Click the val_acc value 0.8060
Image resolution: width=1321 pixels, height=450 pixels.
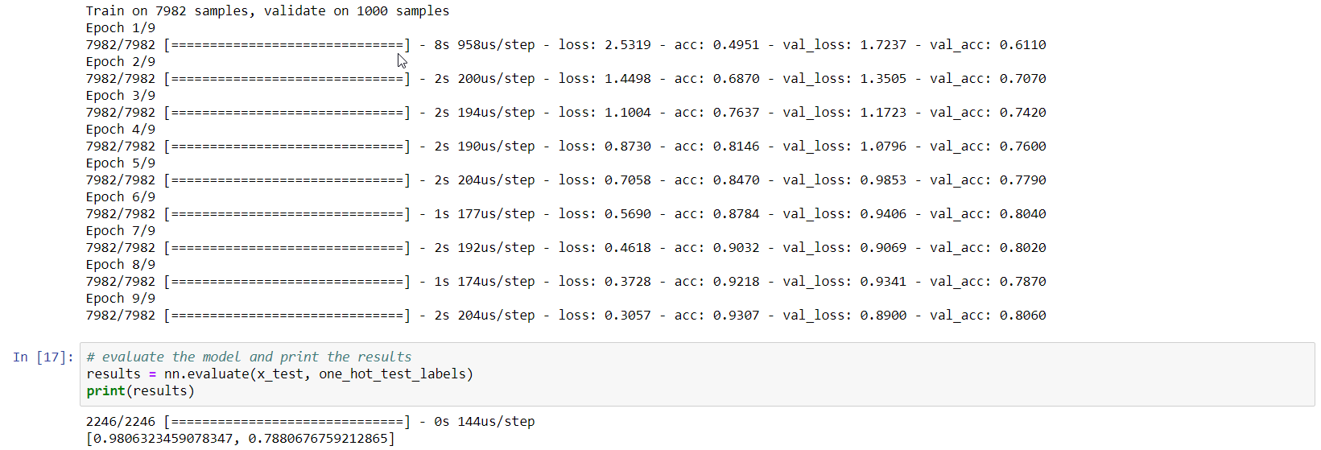click(x=1022, y=316)
